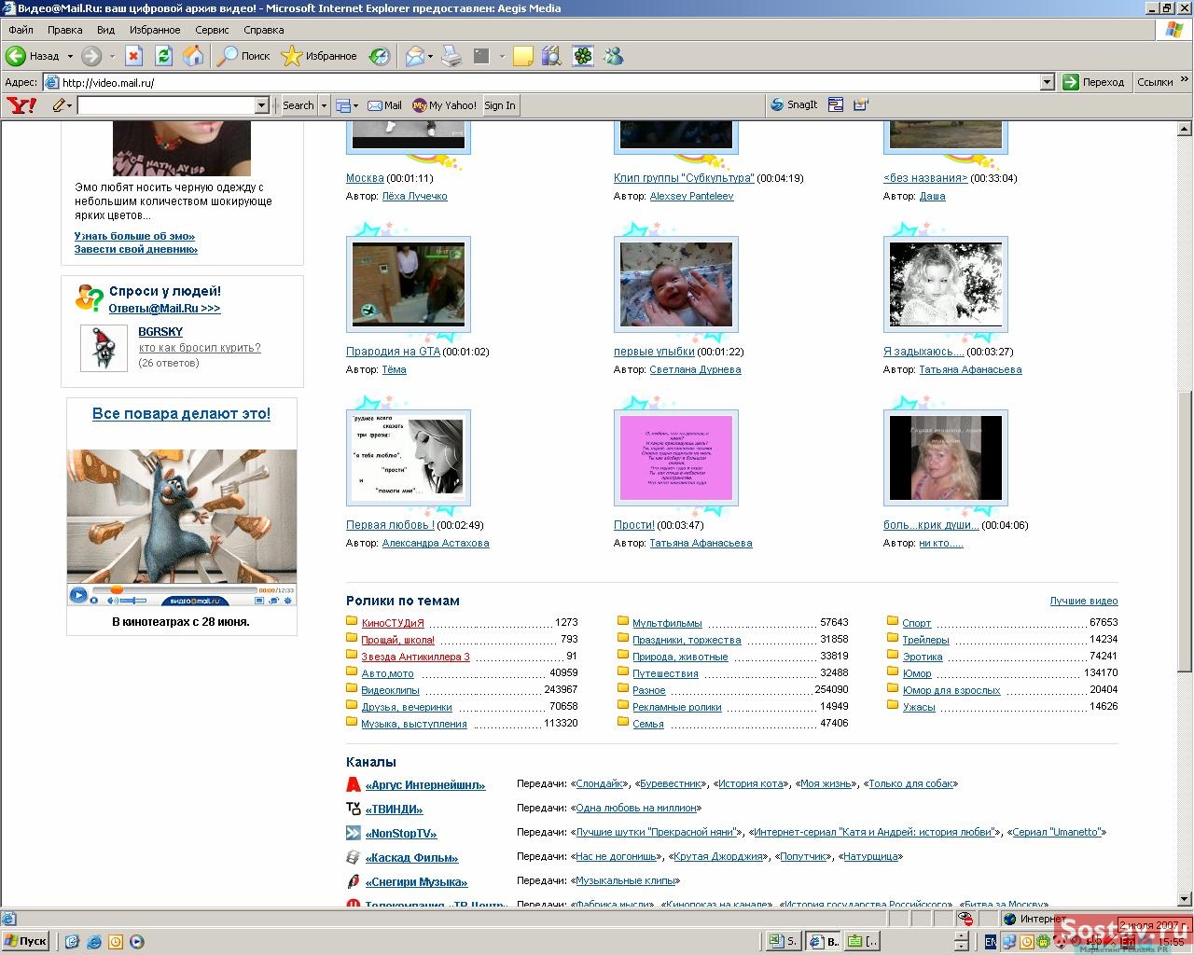Open the Файл menu
This screenshot has width=1194, height=955.
[x=21, y=30]
